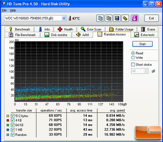Click the Disk monitor chart icon
Viewport: 163px width, 142px height.
[47, 35]
